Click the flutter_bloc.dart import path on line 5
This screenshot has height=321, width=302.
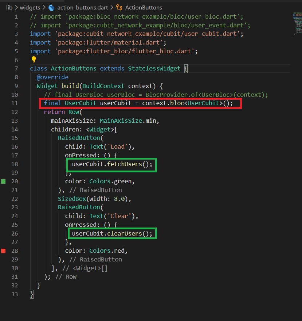pos(125,51)
